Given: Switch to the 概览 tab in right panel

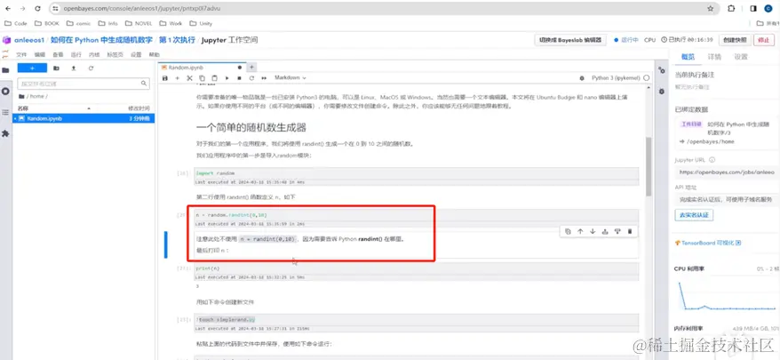Looking at the screenshot, I should pyautogui.click(x=688, y=57).
